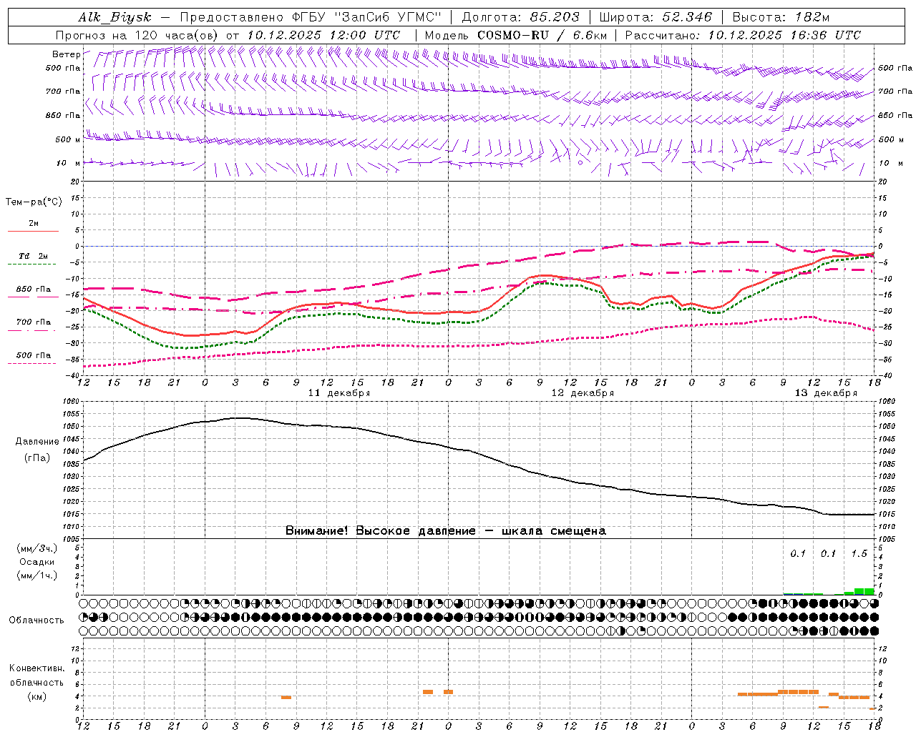The height and width of the screenshot is (732, 916).
Task: Select 'Модель COSMO-RU / 6.6км' model label
Action: click(515, 35)
